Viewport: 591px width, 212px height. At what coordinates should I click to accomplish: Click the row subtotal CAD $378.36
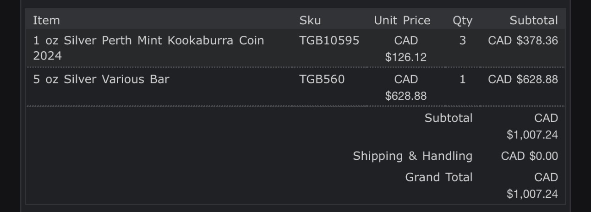coord(523,41)
